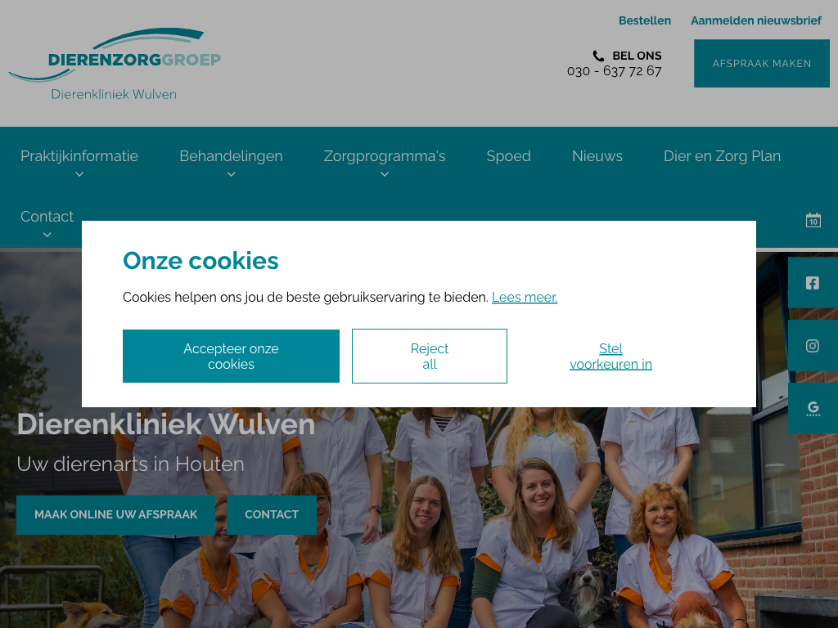Open the Nieuws menu item
This screenshot has height=628, width=838.
point(597,156)
